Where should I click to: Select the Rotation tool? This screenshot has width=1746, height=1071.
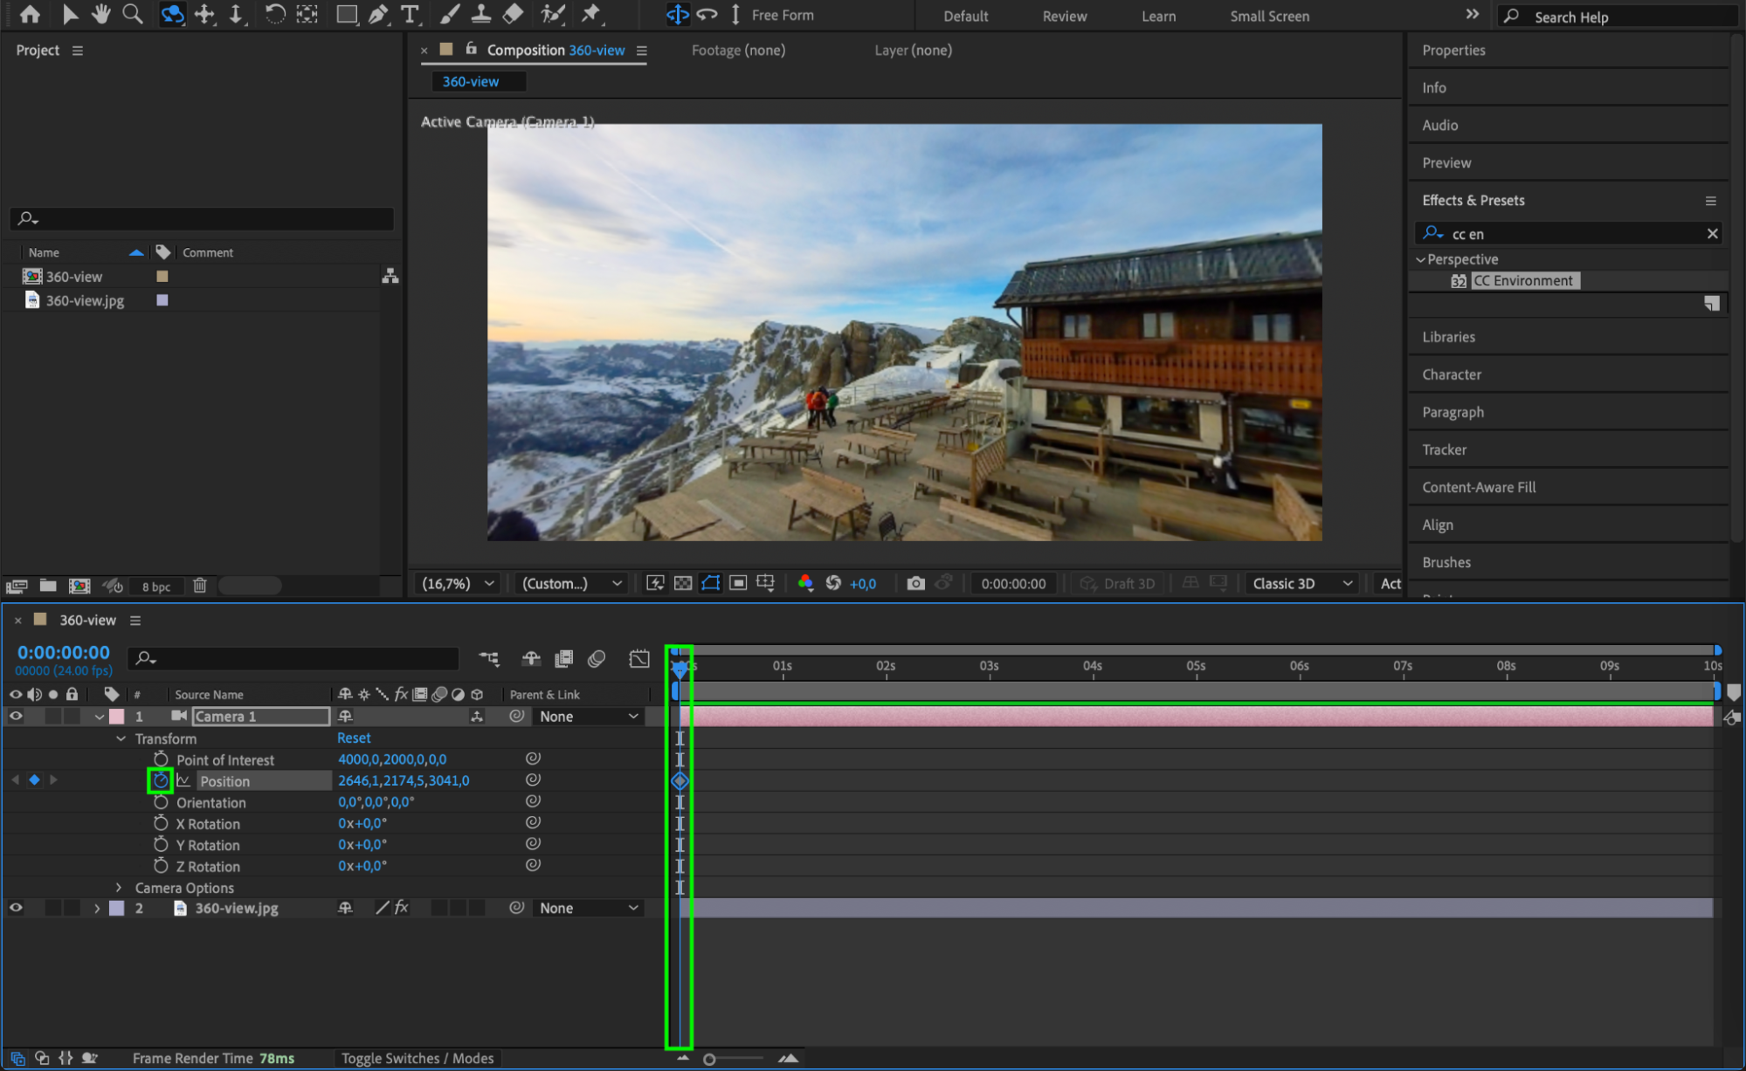coord(274,14)
